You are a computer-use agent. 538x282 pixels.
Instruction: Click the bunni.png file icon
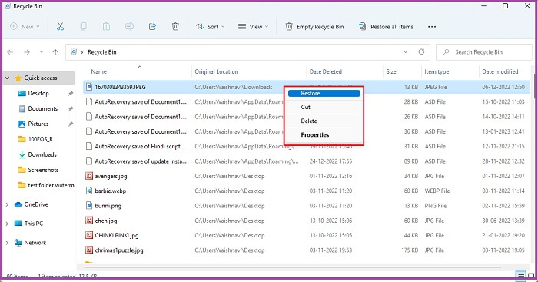pos(89,206)
